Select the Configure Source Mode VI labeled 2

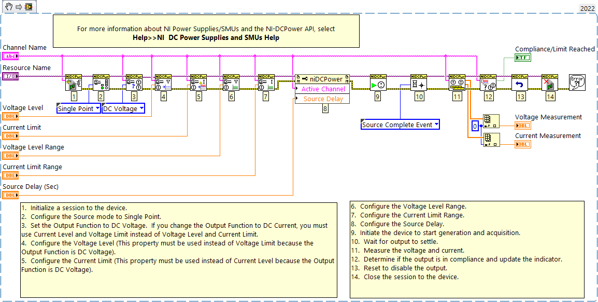point(101,83)
